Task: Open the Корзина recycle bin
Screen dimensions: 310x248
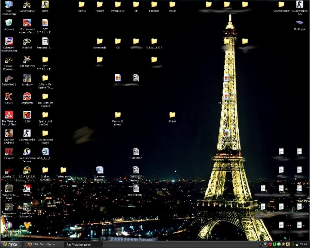Action: click(9, 23)
